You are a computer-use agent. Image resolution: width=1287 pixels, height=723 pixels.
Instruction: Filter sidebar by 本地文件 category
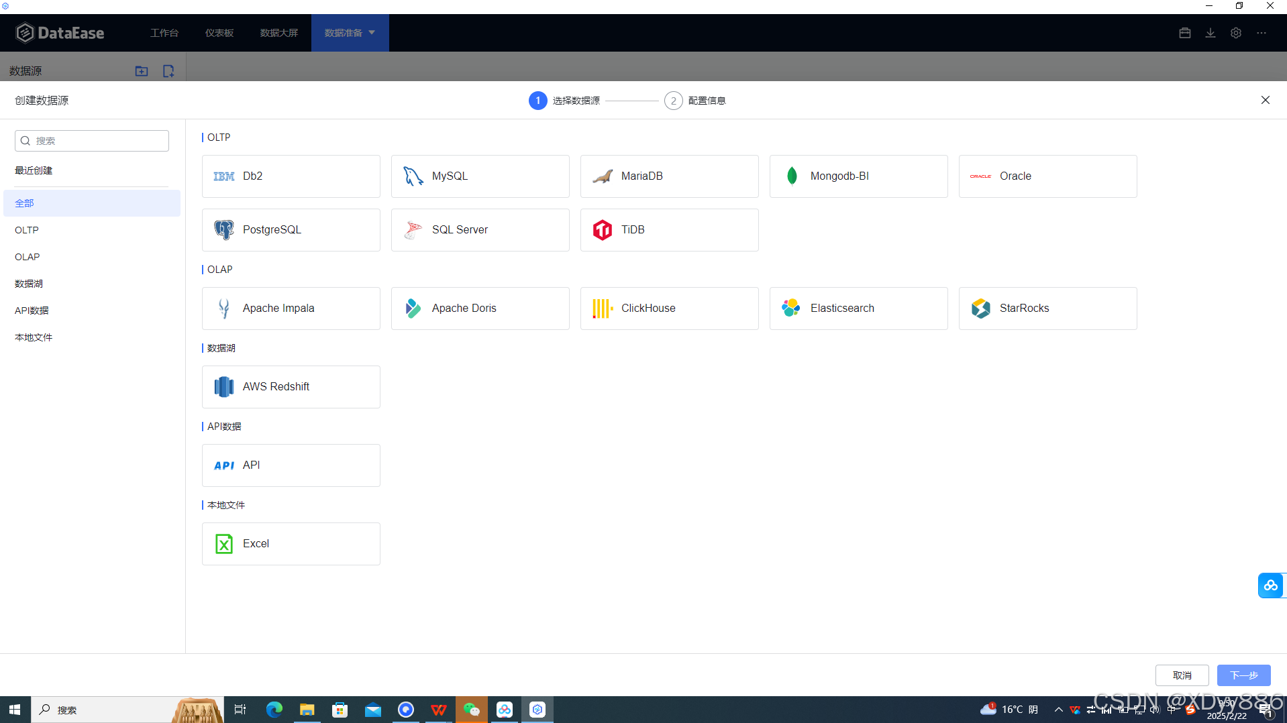click(x=92, y=337)
